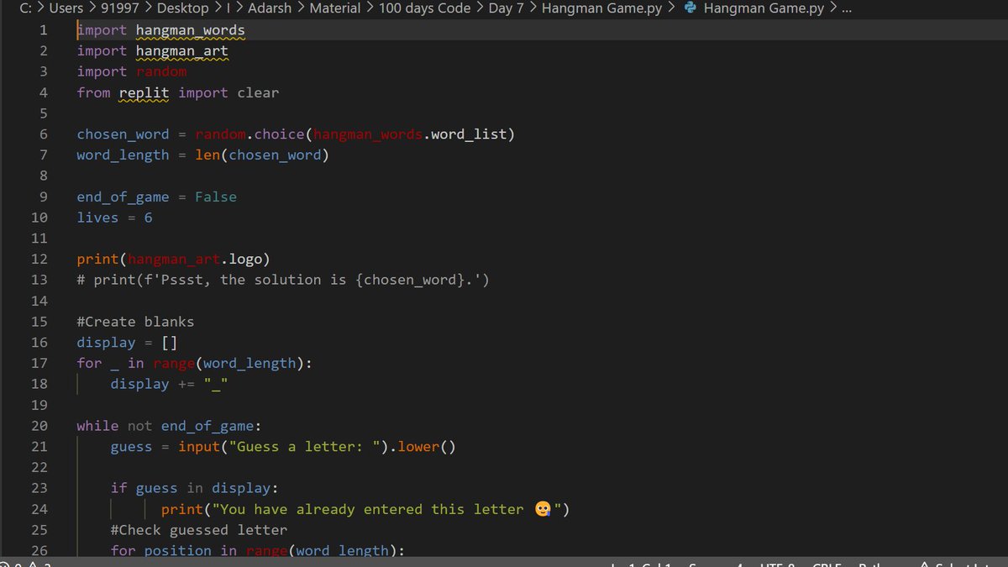Screen dimensions: 1008x567
Task: Open the 'Hangman Game.py' breadcrumb right after Day 7
Action: coord(602,8)
